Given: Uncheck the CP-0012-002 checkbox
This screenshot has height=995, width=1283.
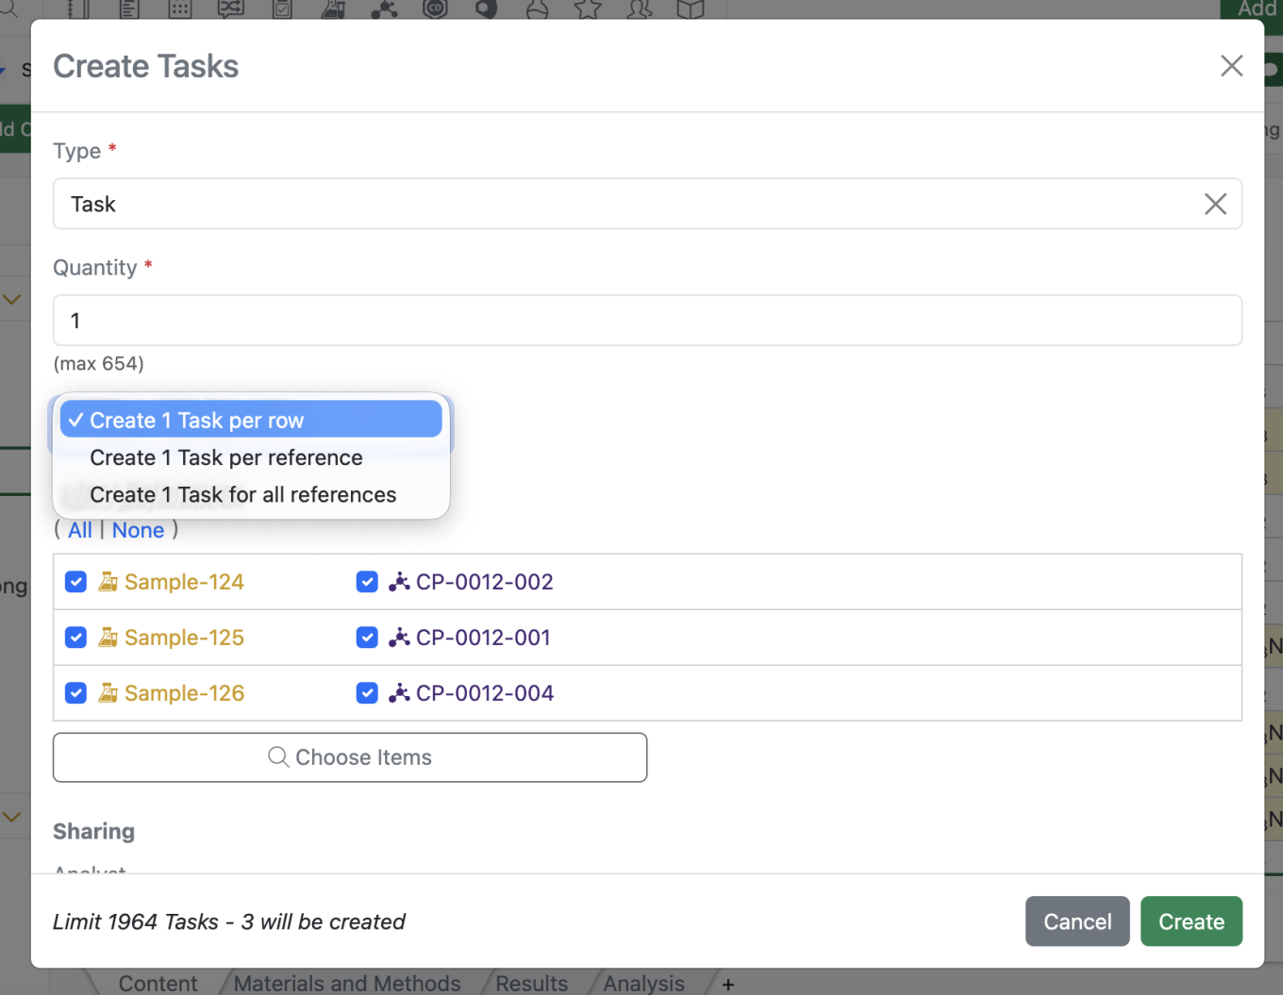Looking at the screenshot, I should pyautogui.click(x=367, y=582).
